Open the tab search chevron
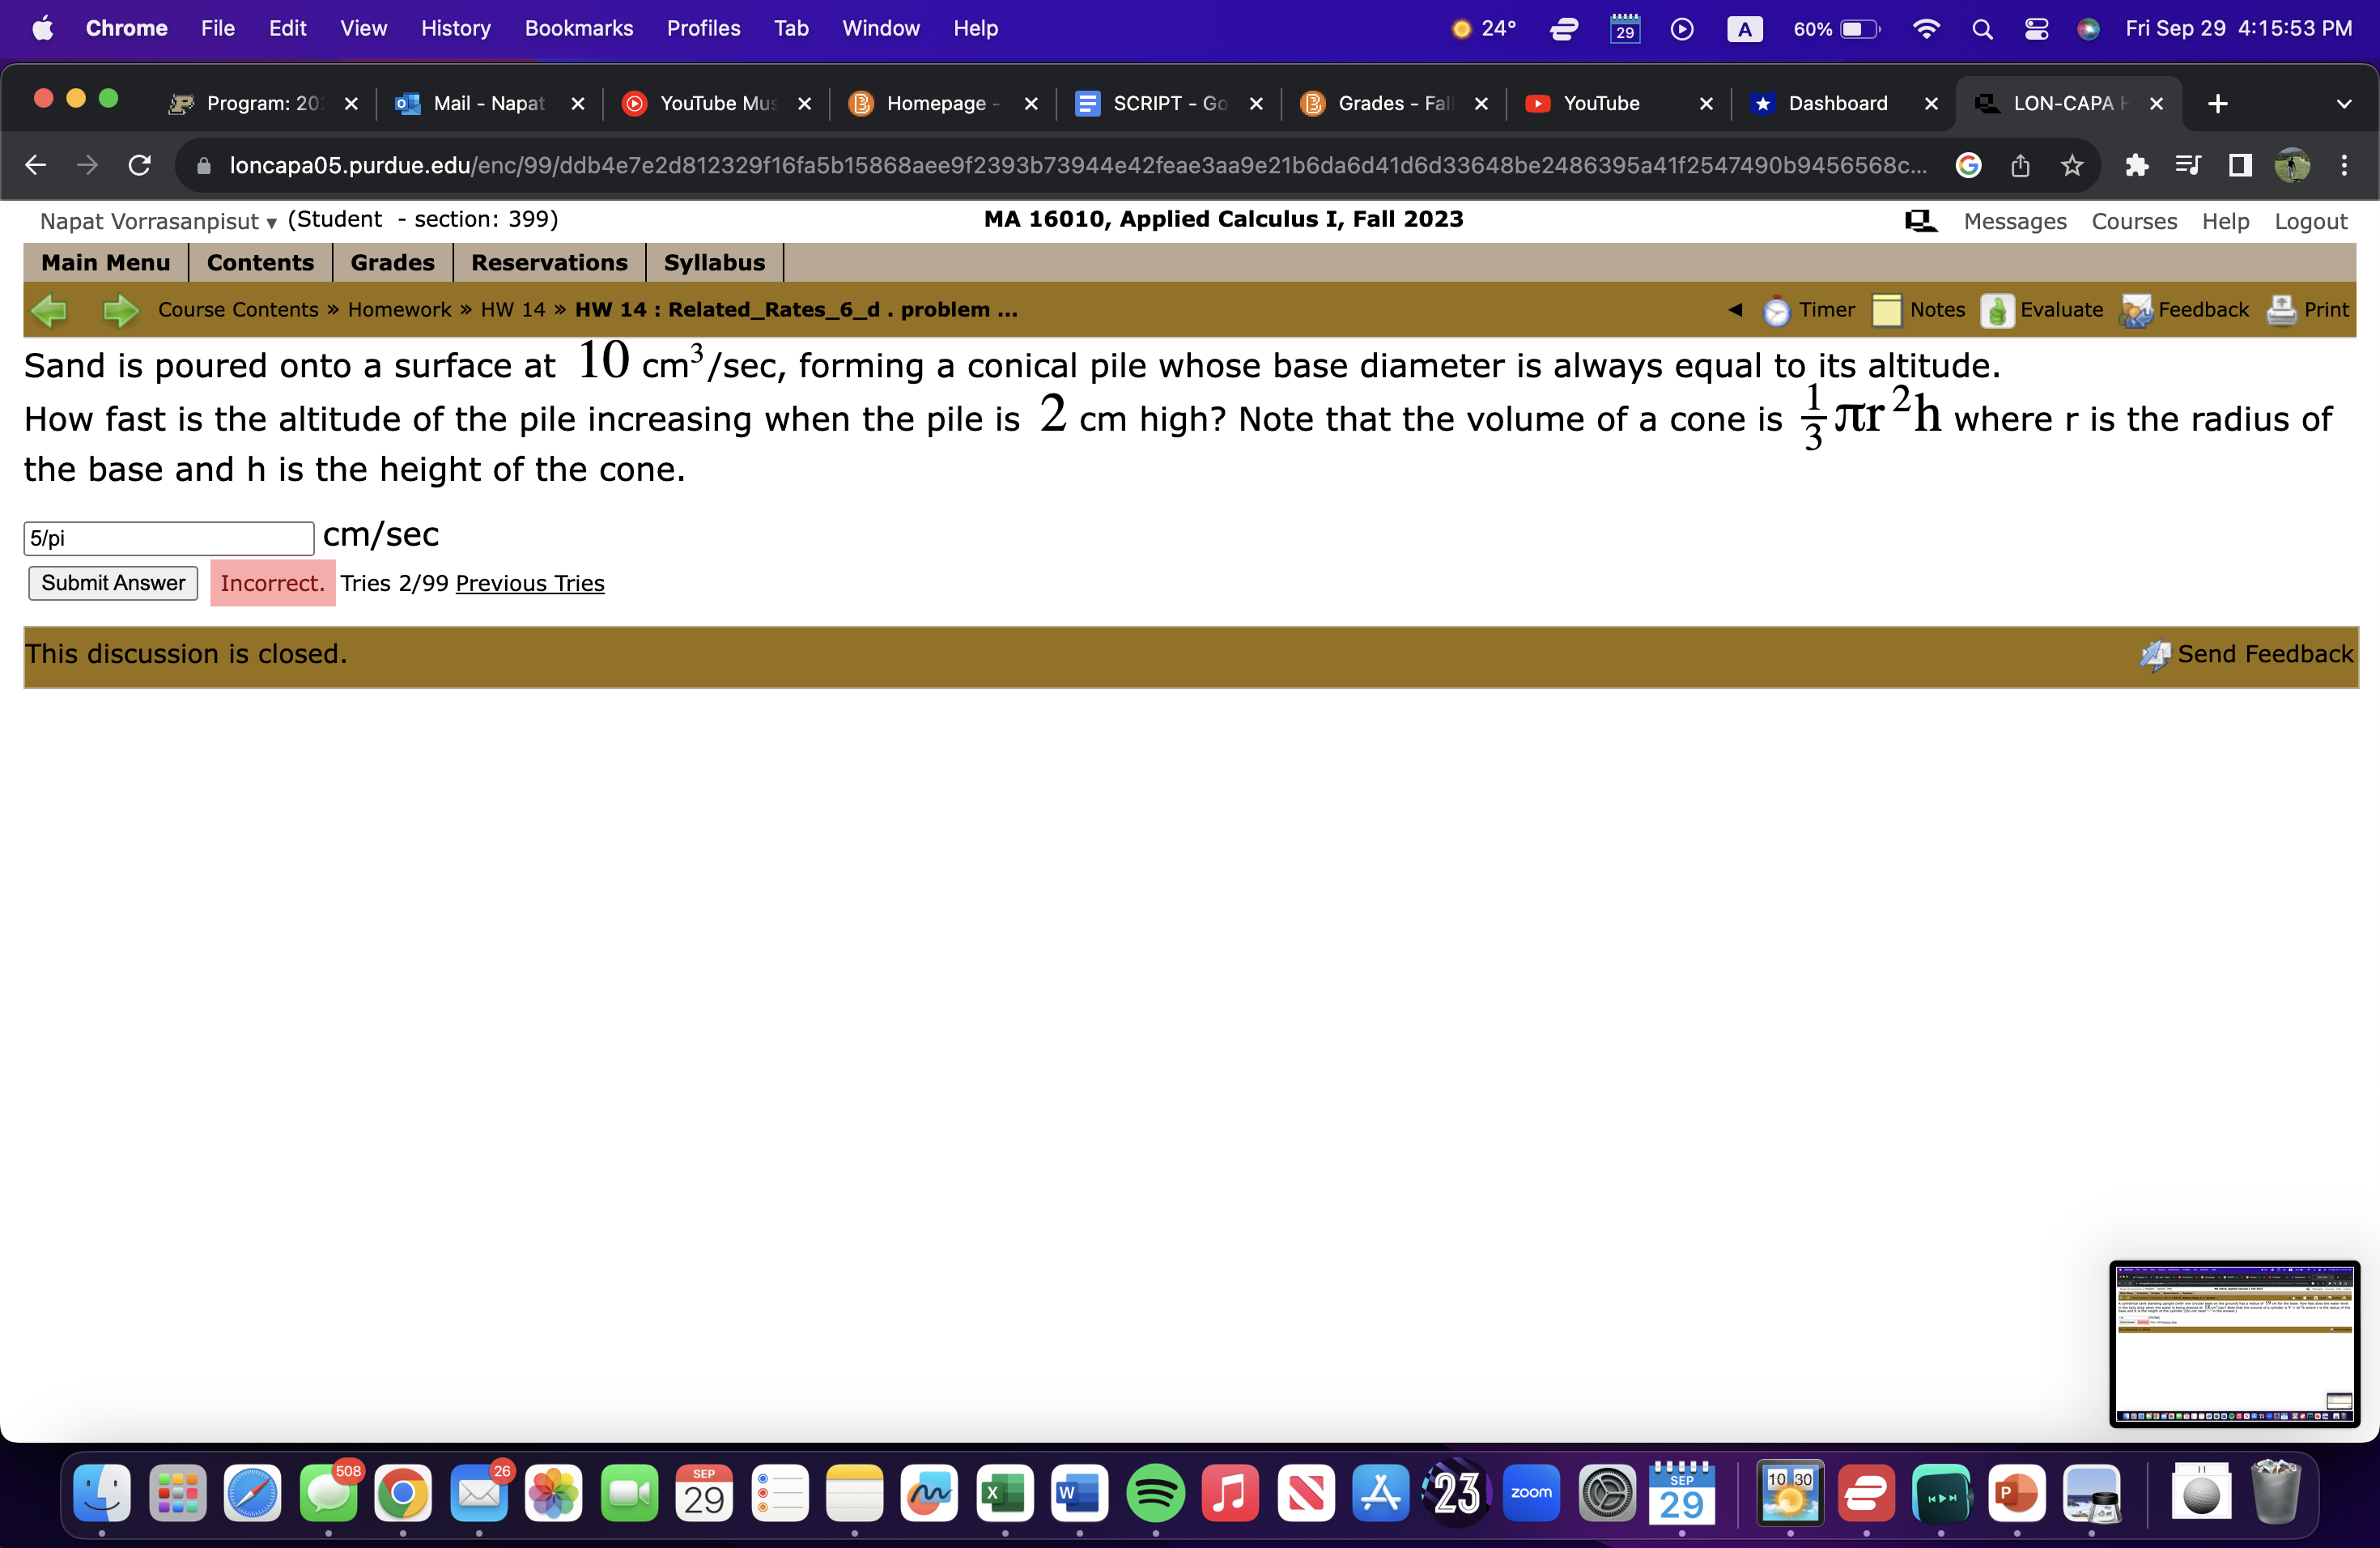This screenshot has height=1548, width=2380. 2343,104
